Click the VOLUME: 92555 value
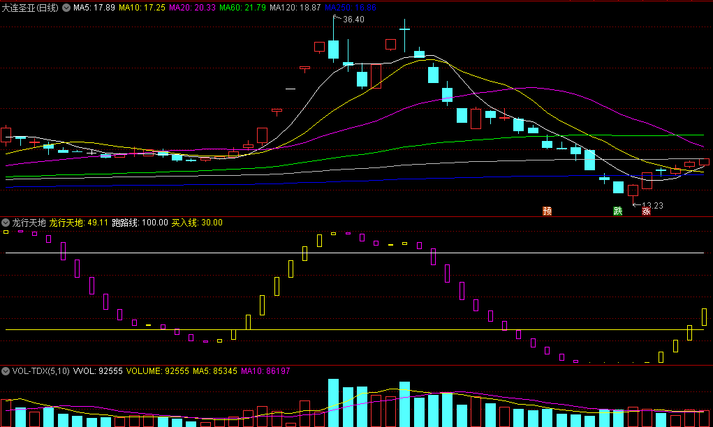713x427 pixels. (x=157, y=371)
